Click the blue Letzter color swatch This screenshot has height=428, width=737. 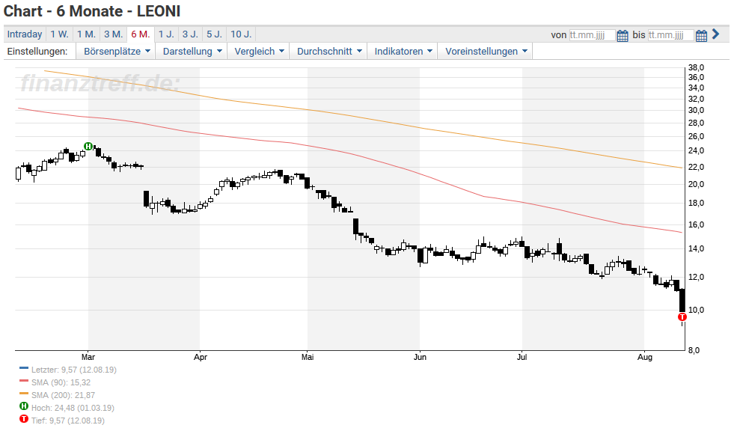tap(24, 368)
